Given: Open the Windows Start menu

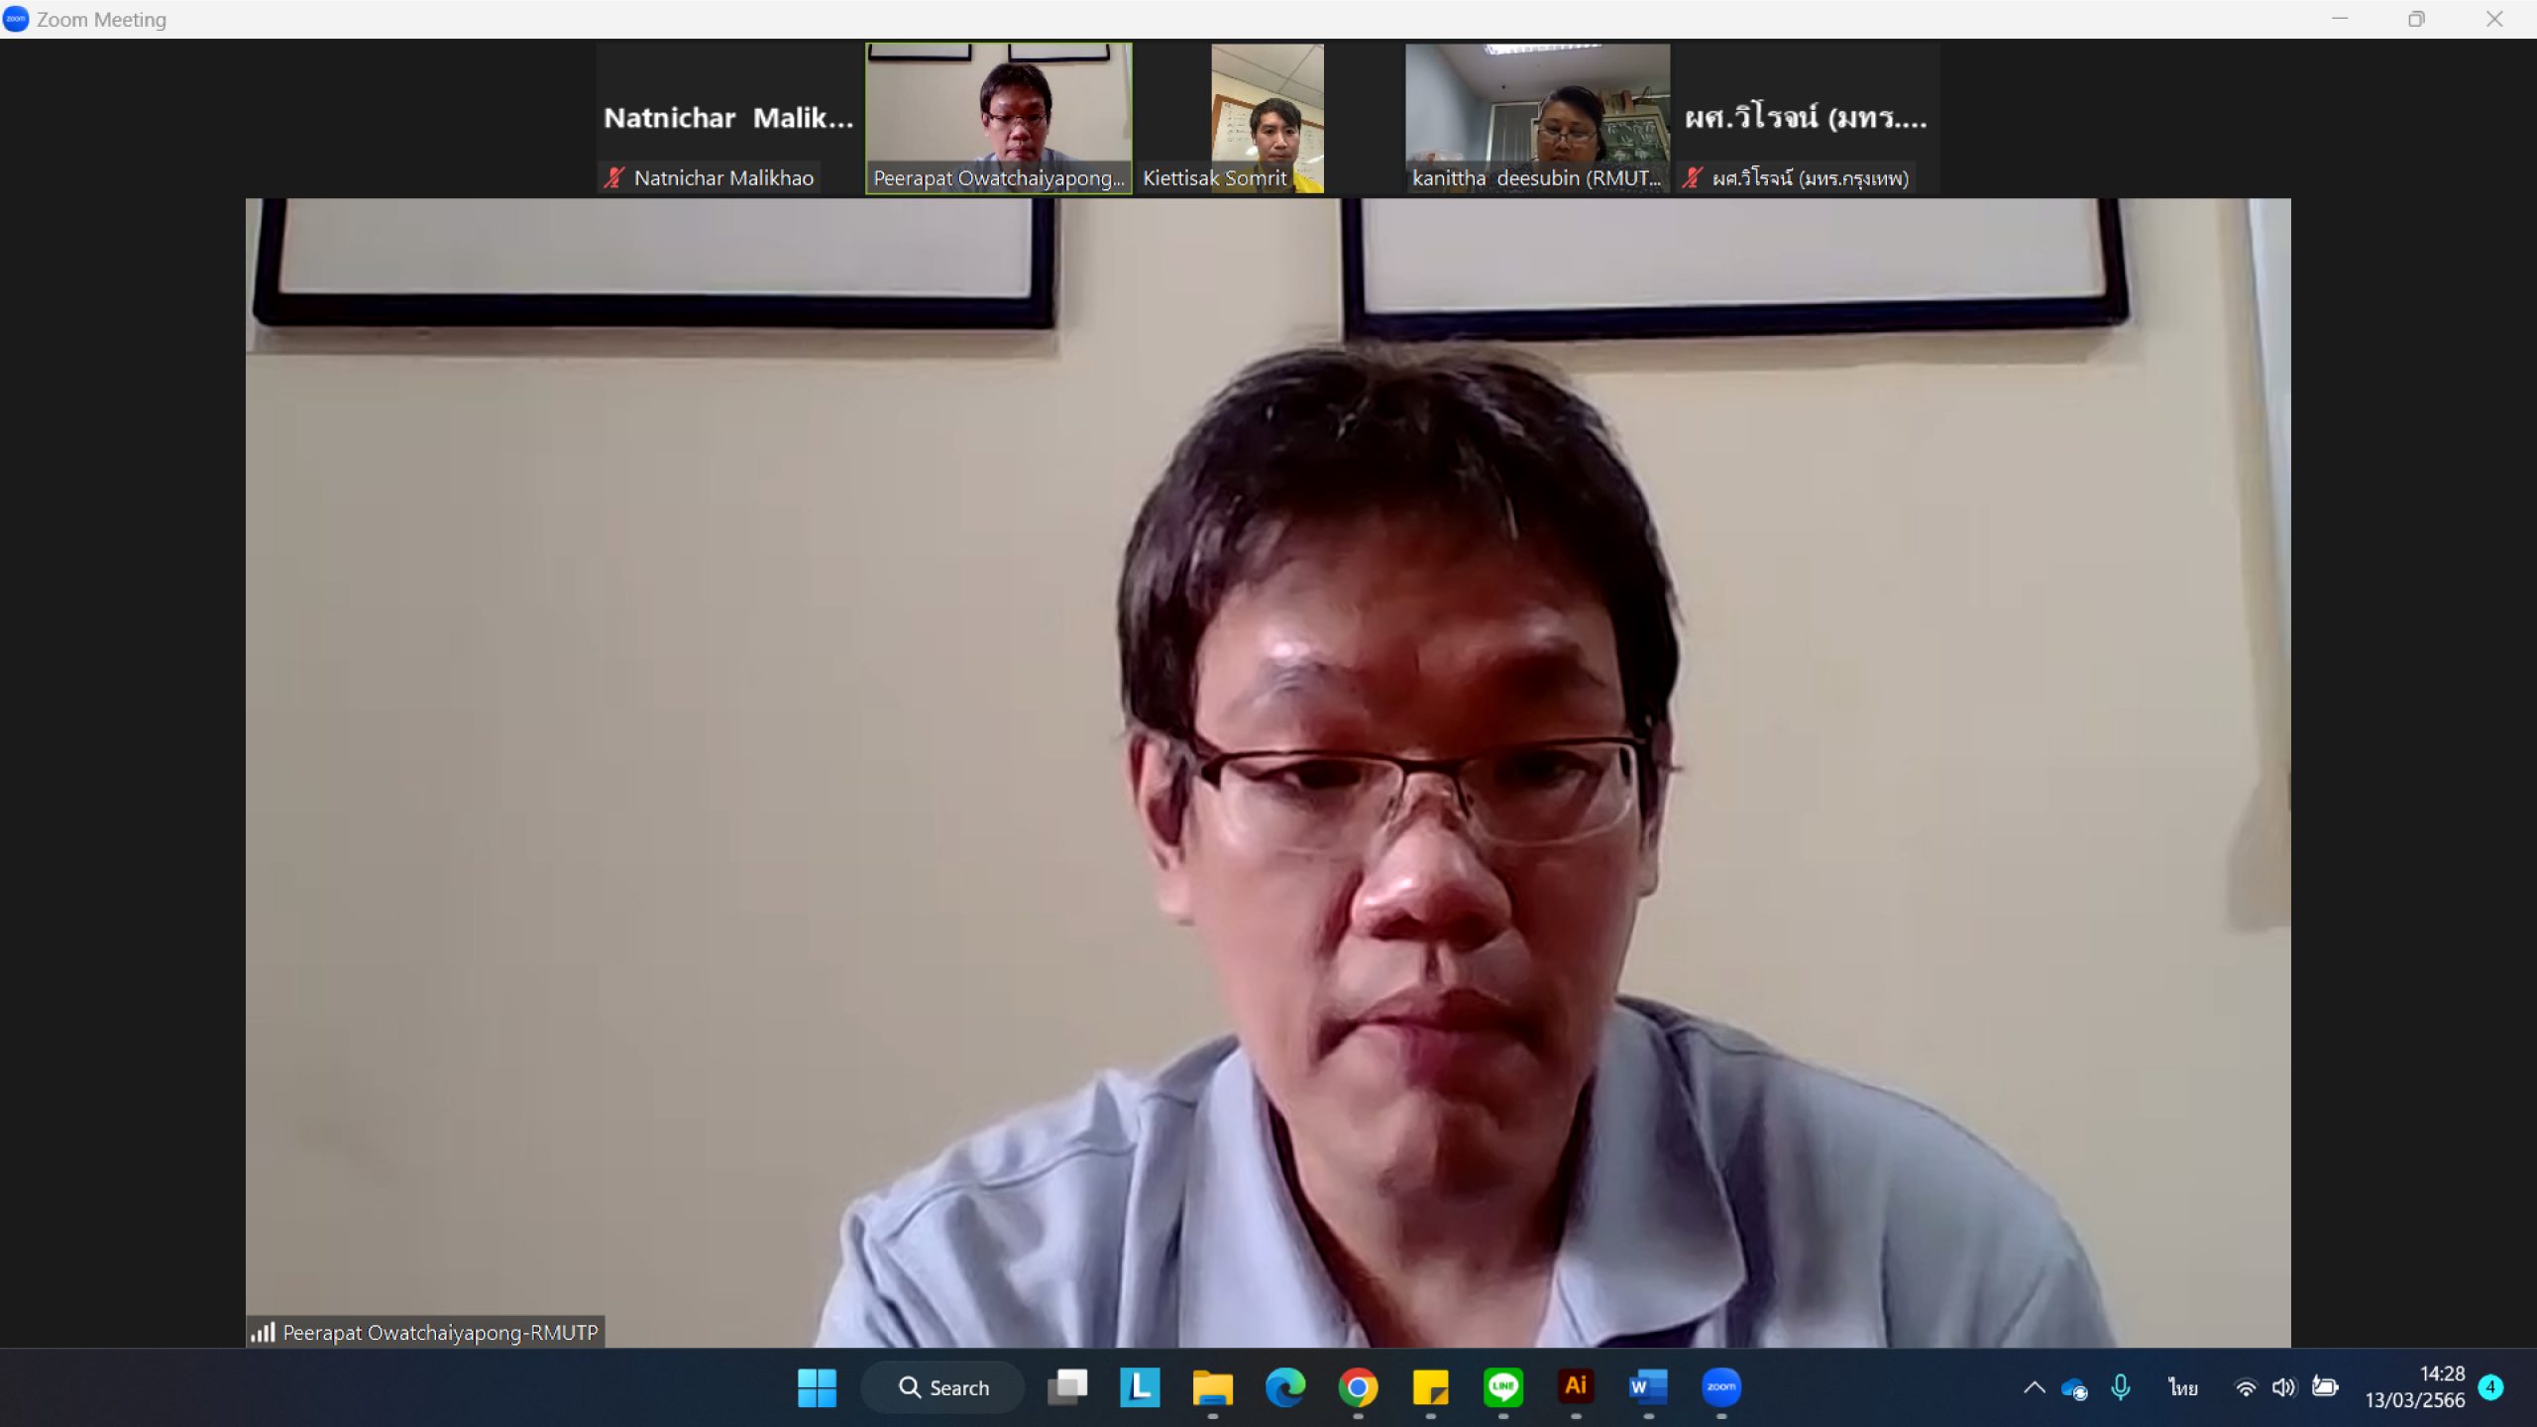Looking at the screenshot, I should 817,1387.
